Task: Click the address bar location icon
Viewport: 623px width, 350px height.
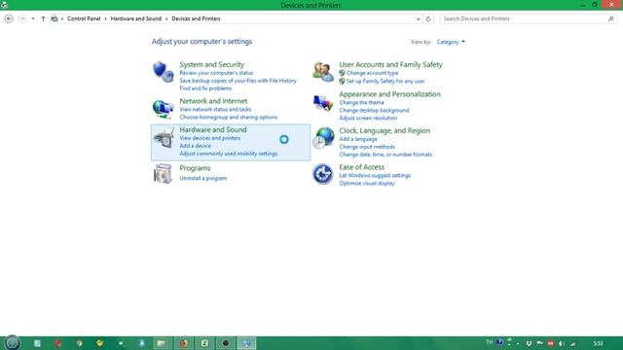Action: [55, 18]
